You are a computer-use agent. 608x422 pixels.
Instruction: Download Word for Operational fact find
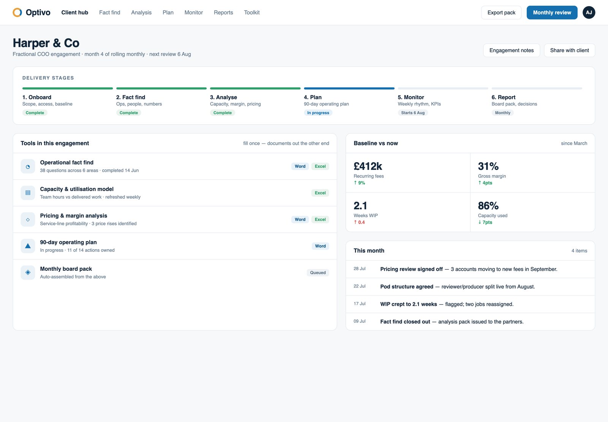click(300, 166)
